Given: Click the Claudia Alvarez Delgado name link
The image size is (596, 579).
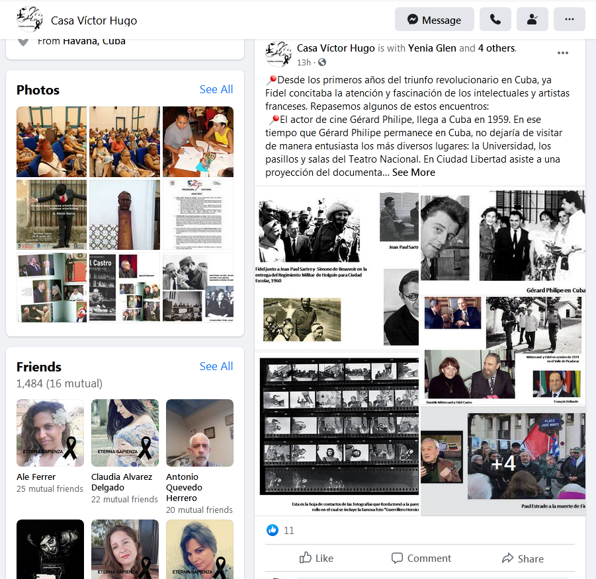Looking at the screenshot, I should [122, 482].
